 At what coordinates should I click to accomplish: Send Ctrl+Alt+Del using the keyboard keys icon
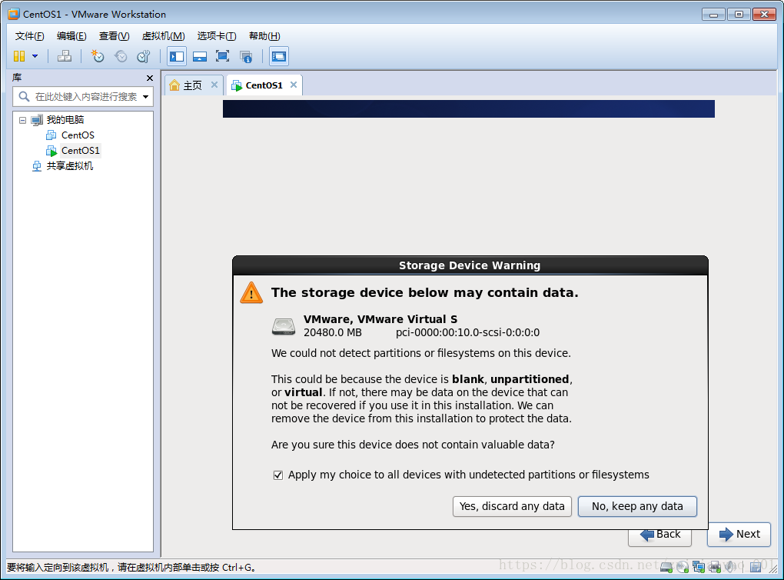point(65,56)
